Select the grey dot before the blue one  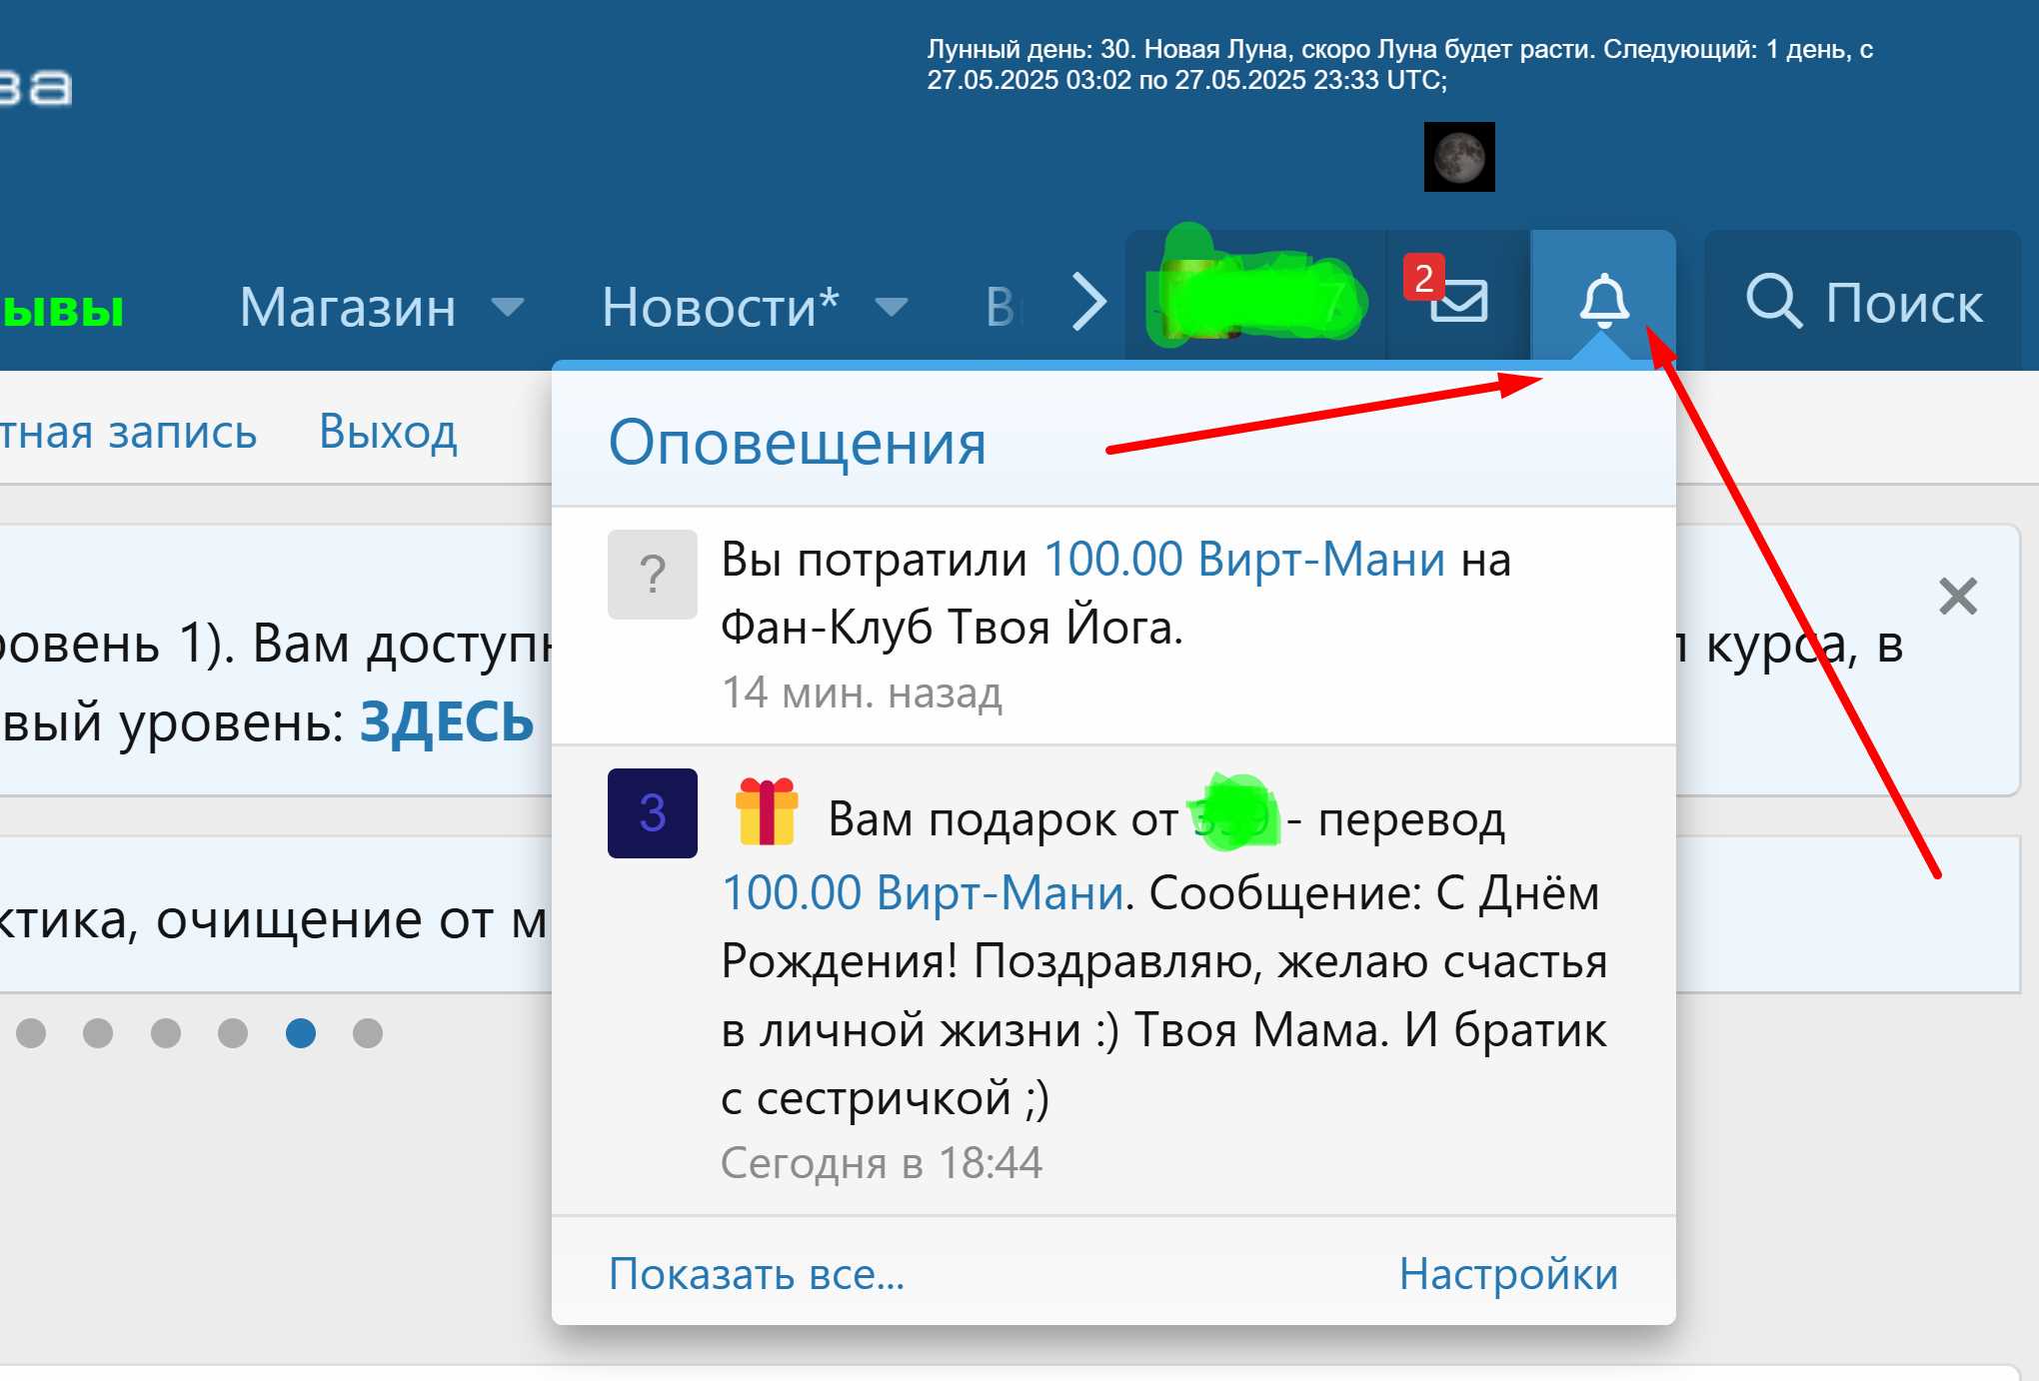point(233,1032)
